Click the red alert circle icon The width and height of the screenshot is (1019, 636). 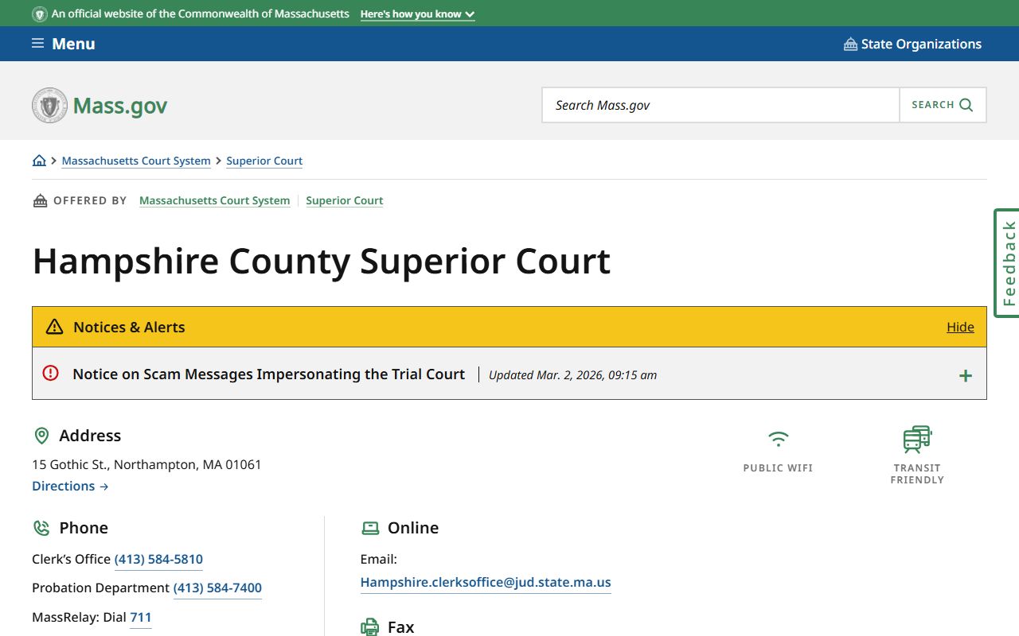51,374
